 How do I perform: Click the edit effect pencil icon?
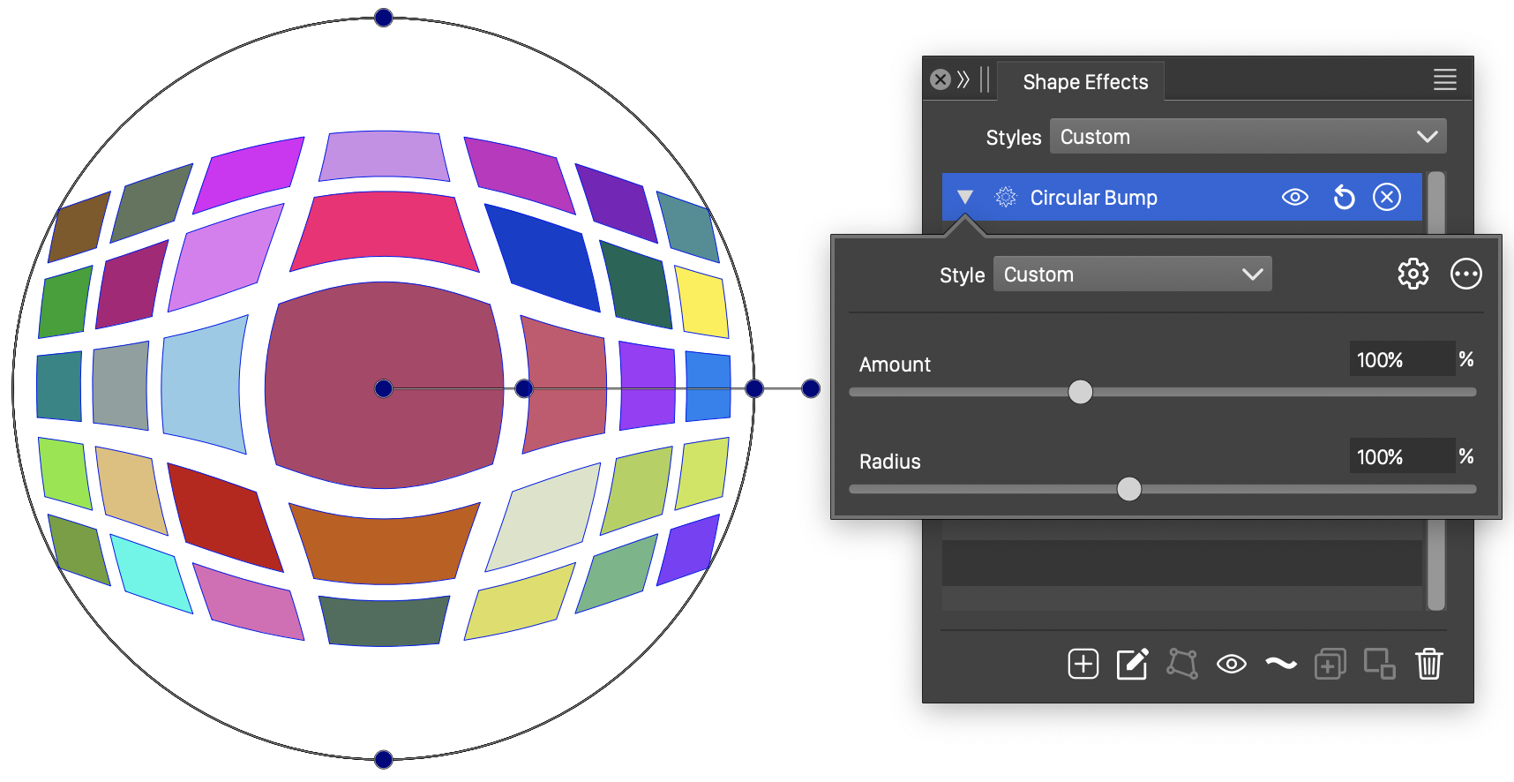click(1132, 664)
